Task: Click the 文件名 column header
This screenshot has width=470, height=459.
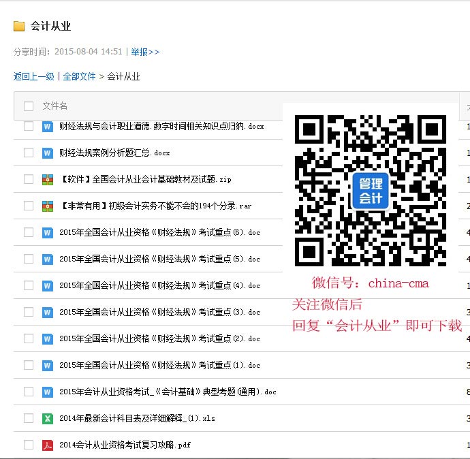Action: (x=55, y=106)
